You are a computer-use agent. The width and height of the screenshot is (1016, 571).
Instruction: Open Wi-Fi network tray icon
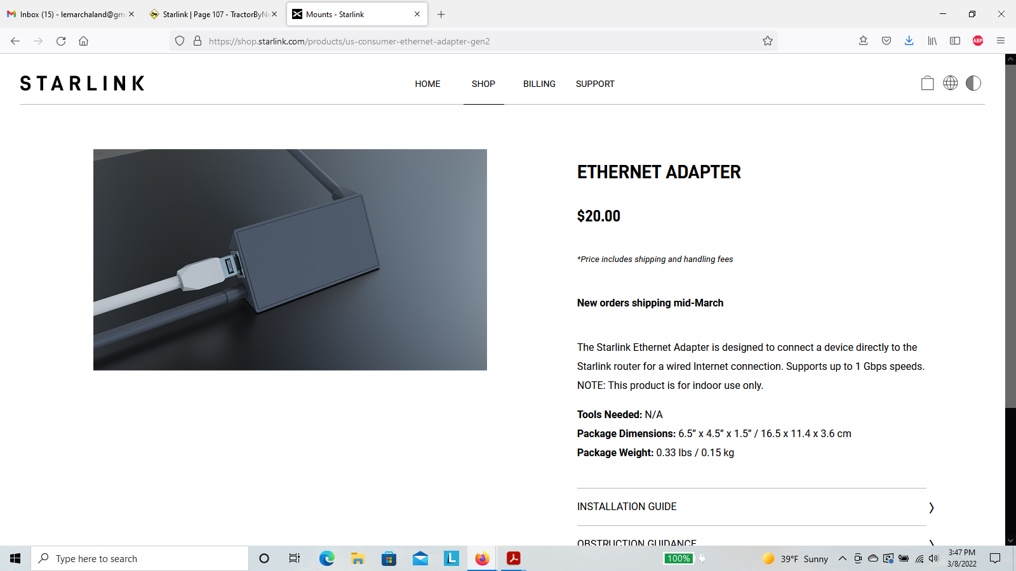[x=919, y=558]
